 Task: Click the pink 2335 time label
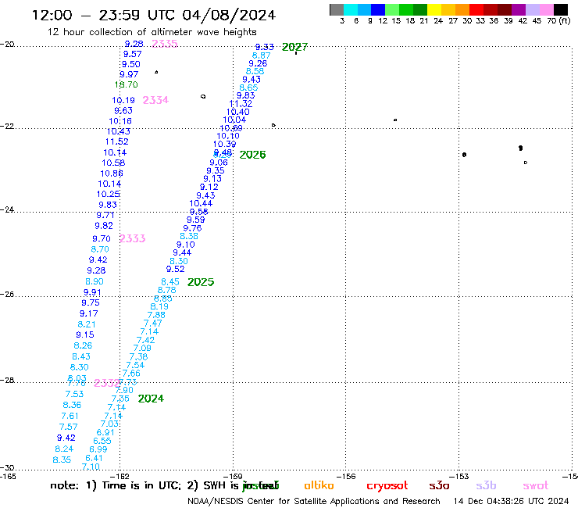pos(165,44)
